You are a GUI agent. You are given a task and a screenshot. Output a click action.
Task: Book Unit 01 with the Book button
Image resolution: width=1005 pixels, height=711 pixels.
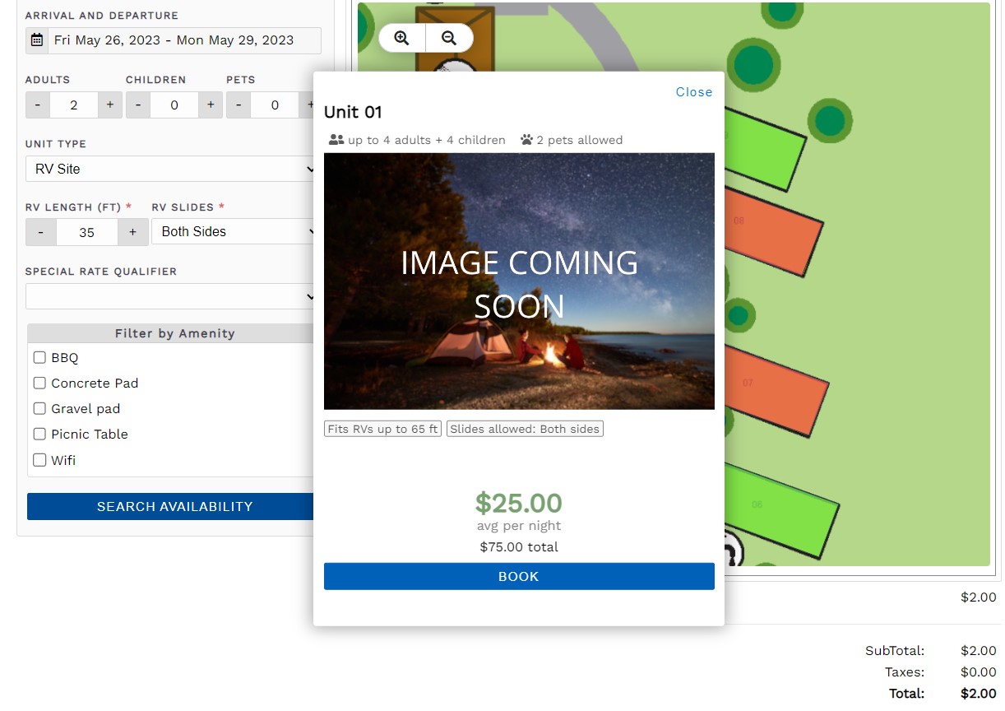(519, 576)
